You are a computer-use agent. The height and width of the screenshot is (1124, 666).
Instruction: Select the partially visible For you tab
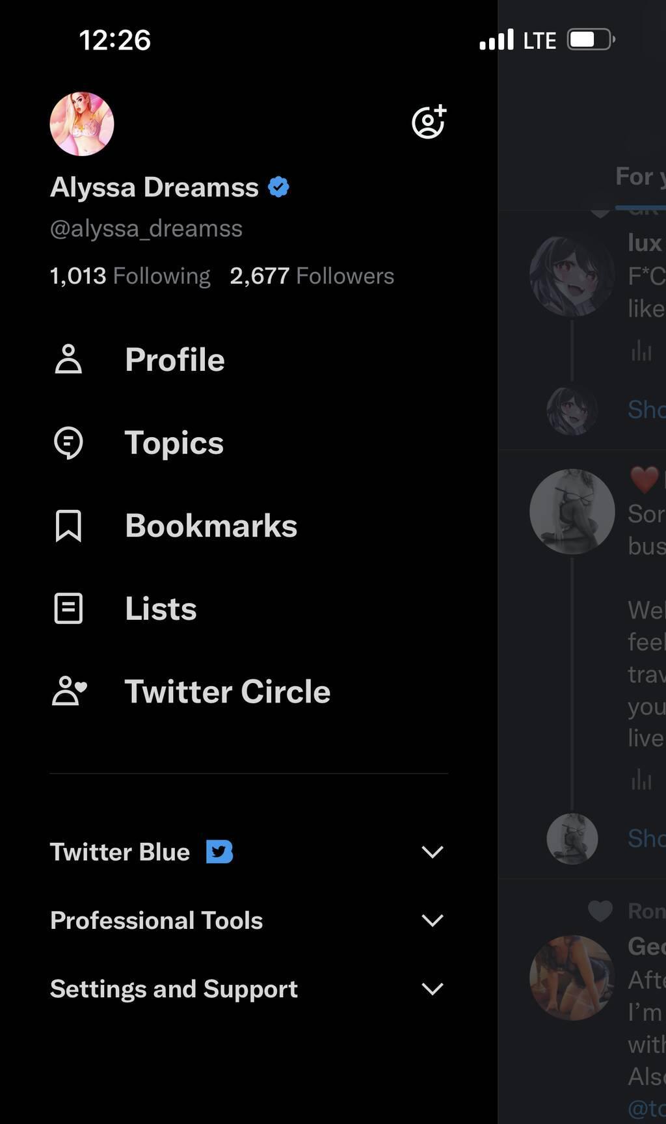[640, 177]
